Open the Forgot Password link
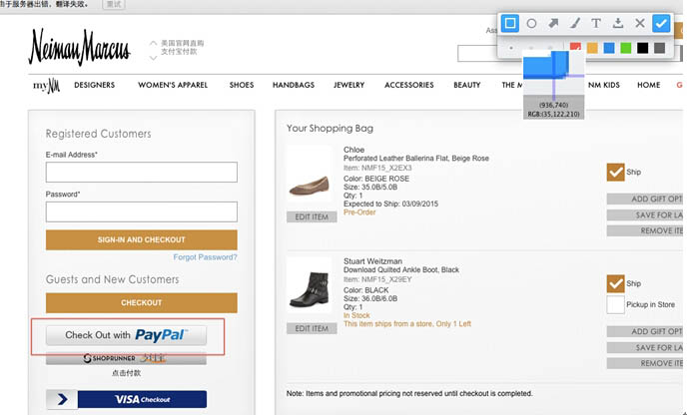The width and height of the screenshot is (687, 415). point(205,257)
